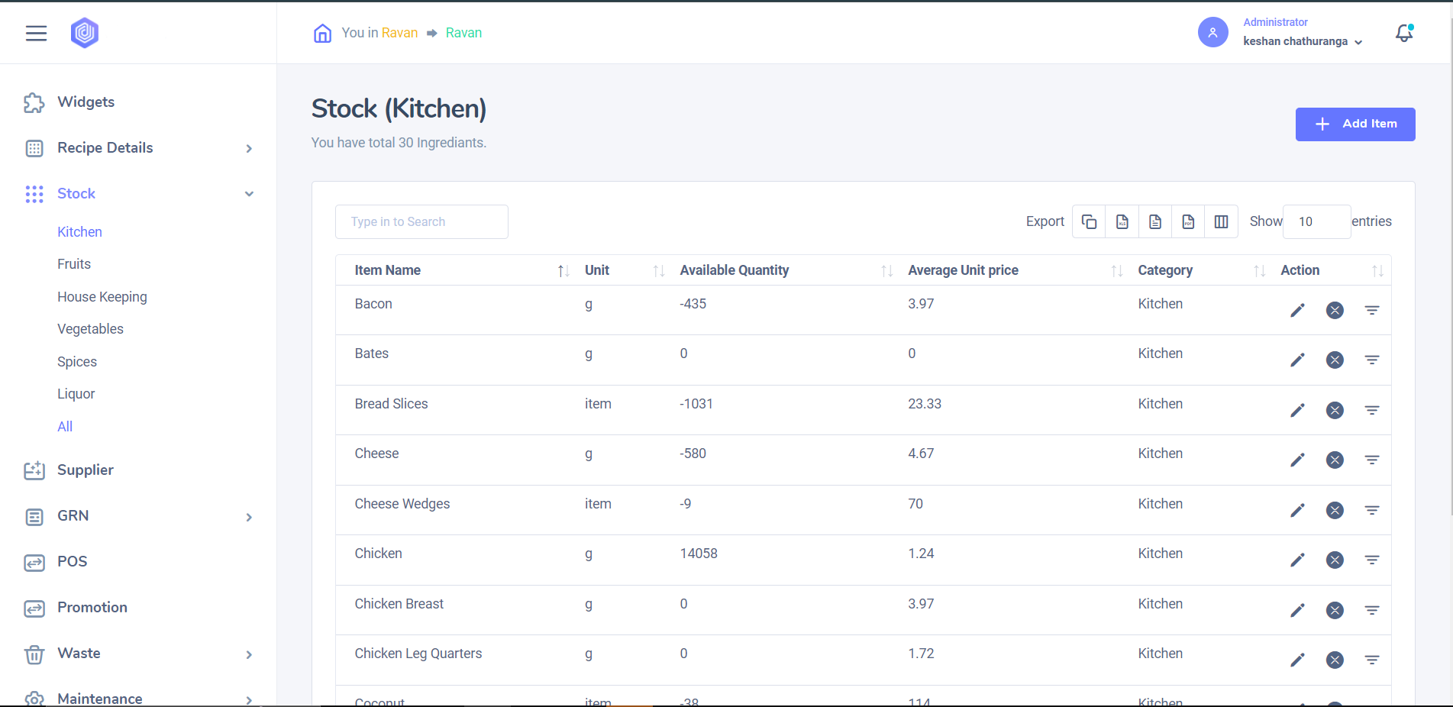The image size is (1453, 707).
Task: Click the home icon in breadcrumb
Action: pyautogui.click(x=322, y=33)
